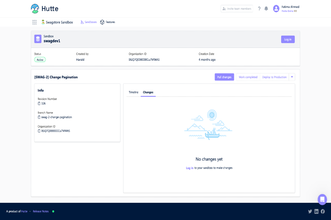This screenshot has height=220, width=331.
Task: Click the Harald creator name
Action: tap(80, 60)
